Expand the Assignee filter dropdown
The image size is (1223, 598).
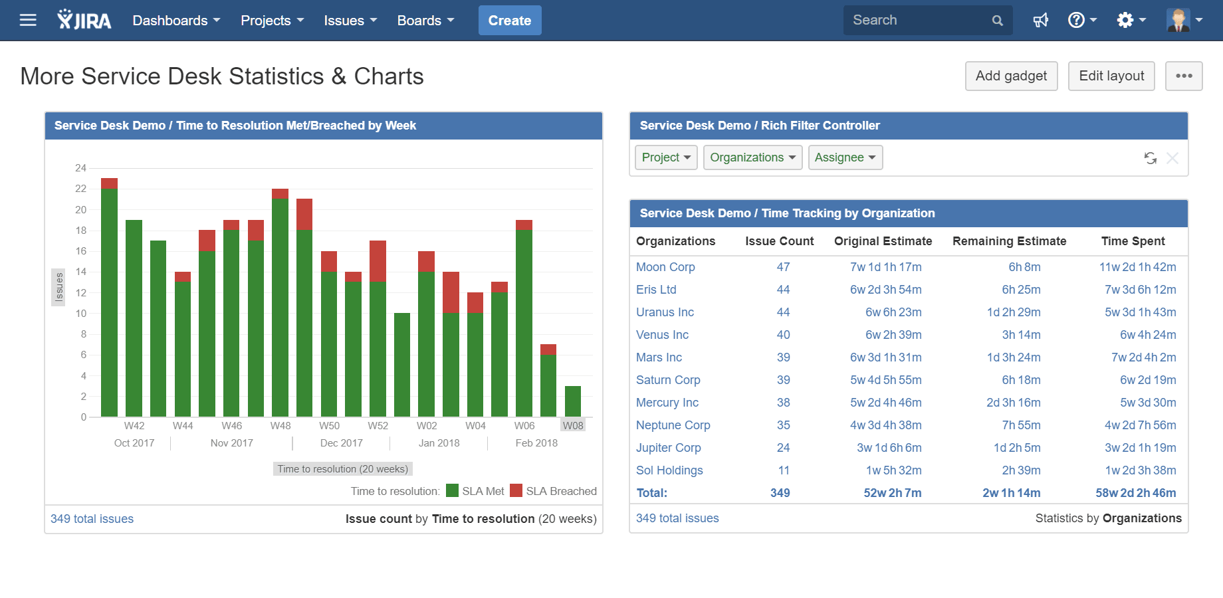(845, 157)
